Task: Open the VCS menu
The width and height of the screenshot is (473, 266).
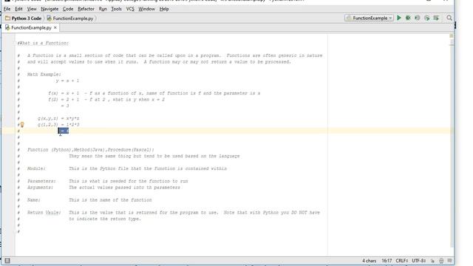Action: (130, 9)
